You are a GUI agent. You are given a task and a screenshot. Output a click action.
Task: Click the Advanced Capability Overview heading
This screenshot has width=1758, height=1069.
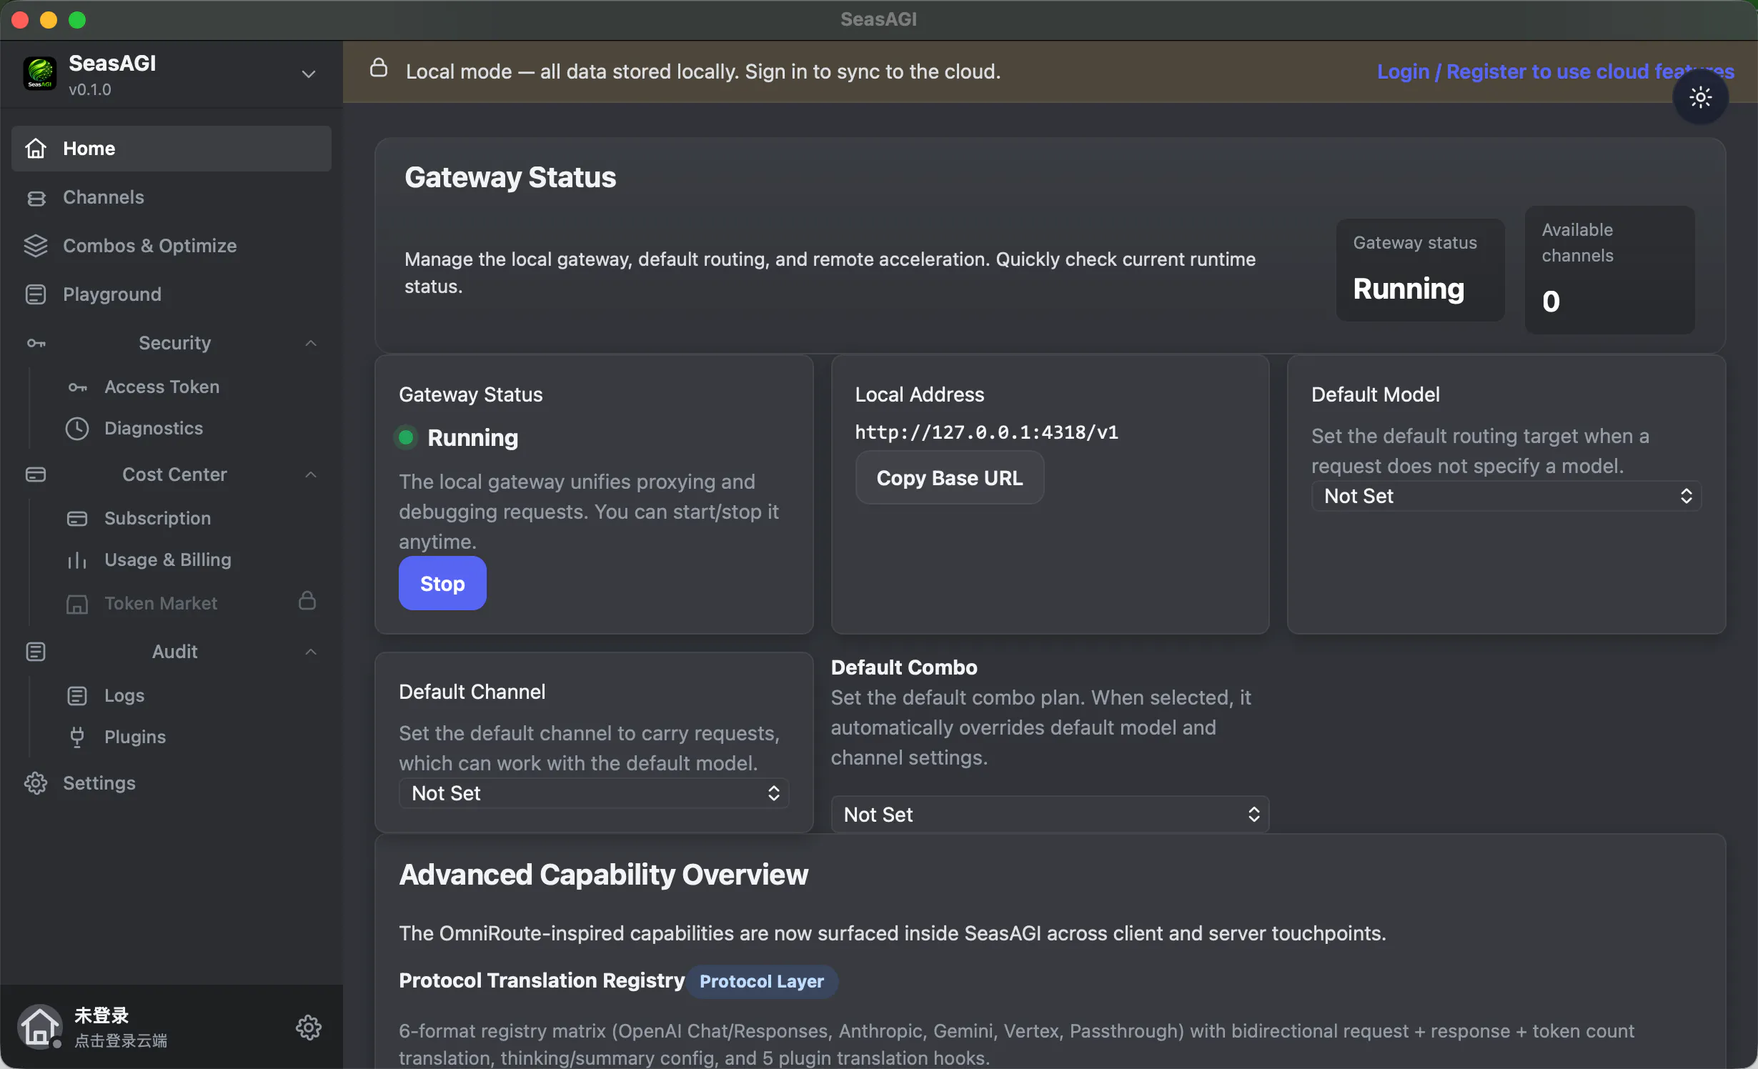[603, 875]
